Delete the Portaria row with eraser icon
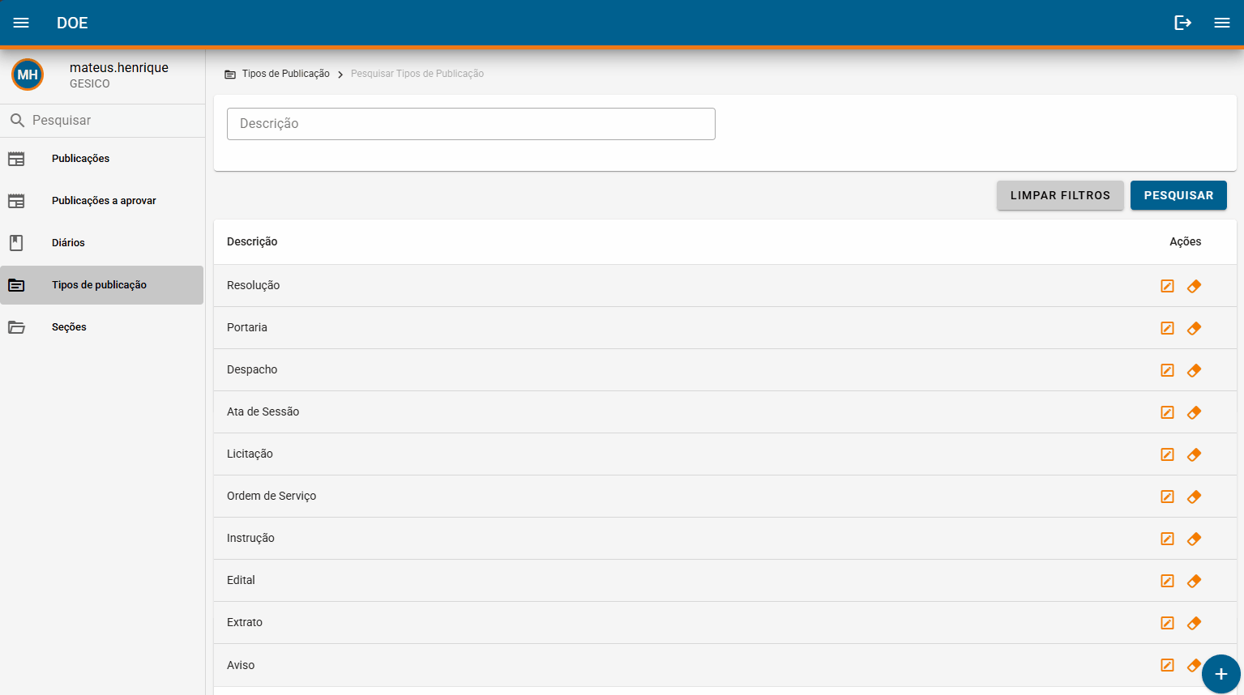The image size is (1244, 695). [1194, 328]
